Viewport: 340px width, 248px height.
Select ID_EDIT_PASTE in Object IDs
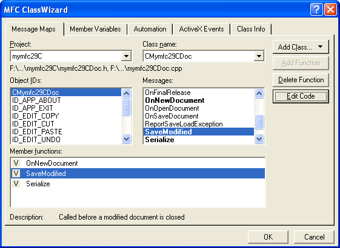click(66, 132)
